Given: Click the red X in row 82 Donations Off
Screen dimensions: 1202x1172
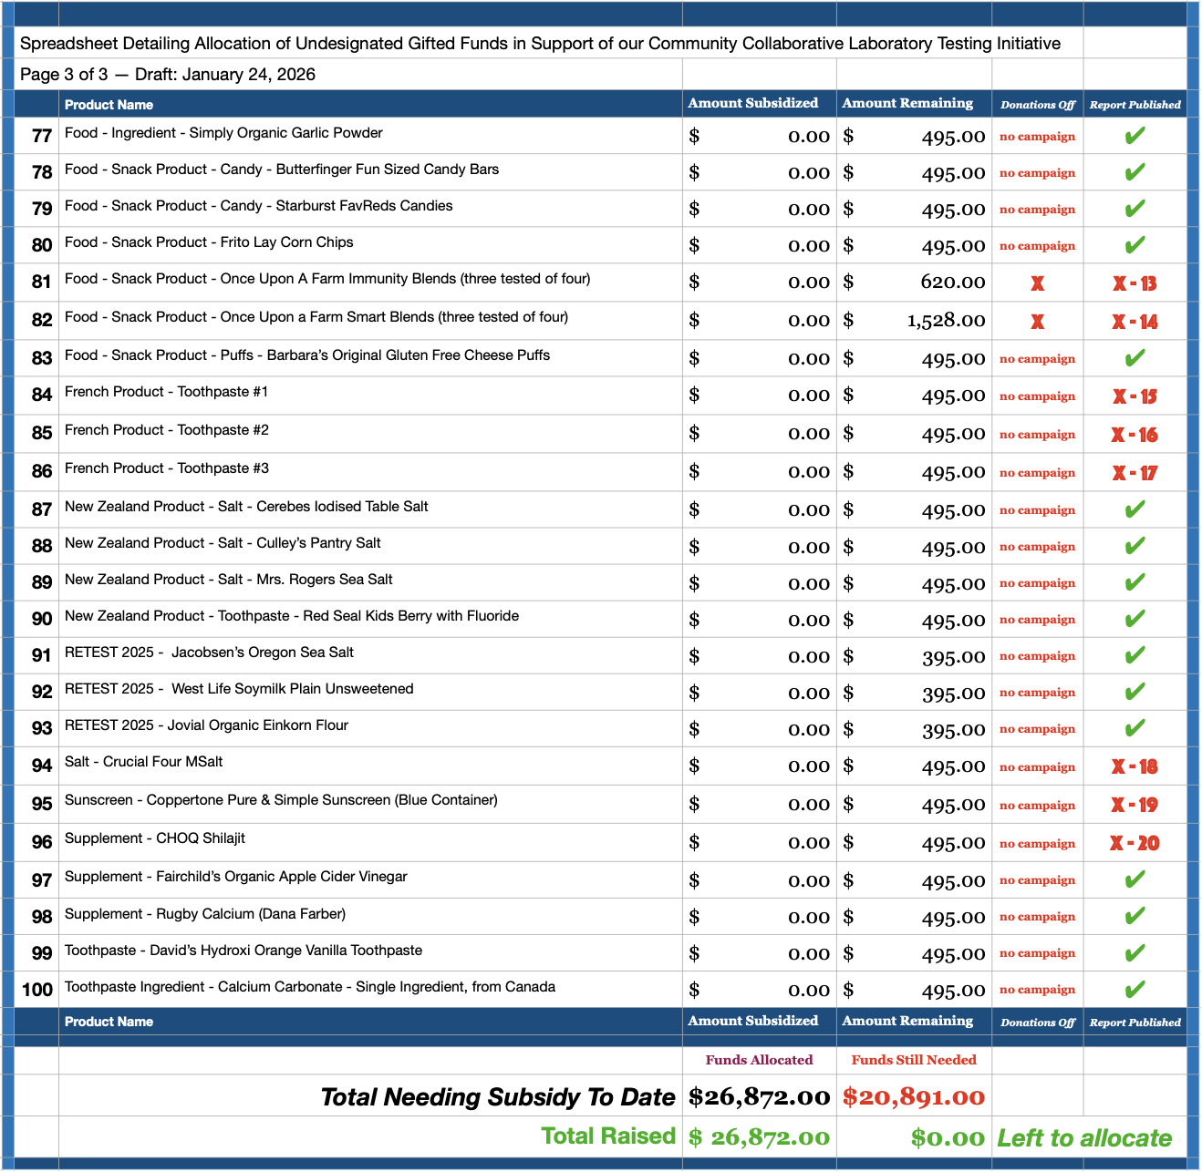Looking at the screenshot, I should click(x=1037, y=322).
